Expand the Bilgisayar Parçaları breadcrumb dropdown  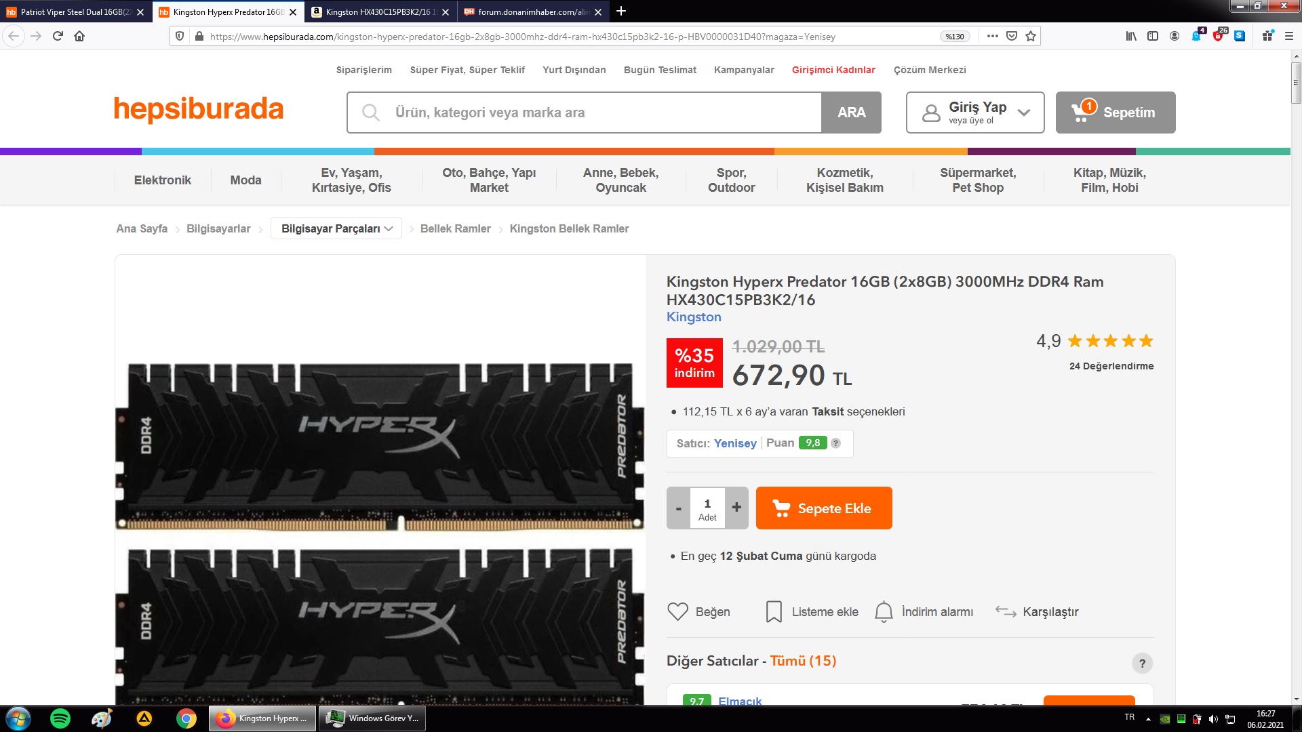389,229
